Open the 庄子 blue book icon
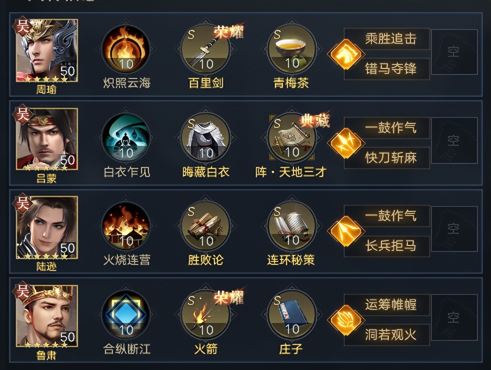Viewport: 491px width, 370px height. pos(292,315)
